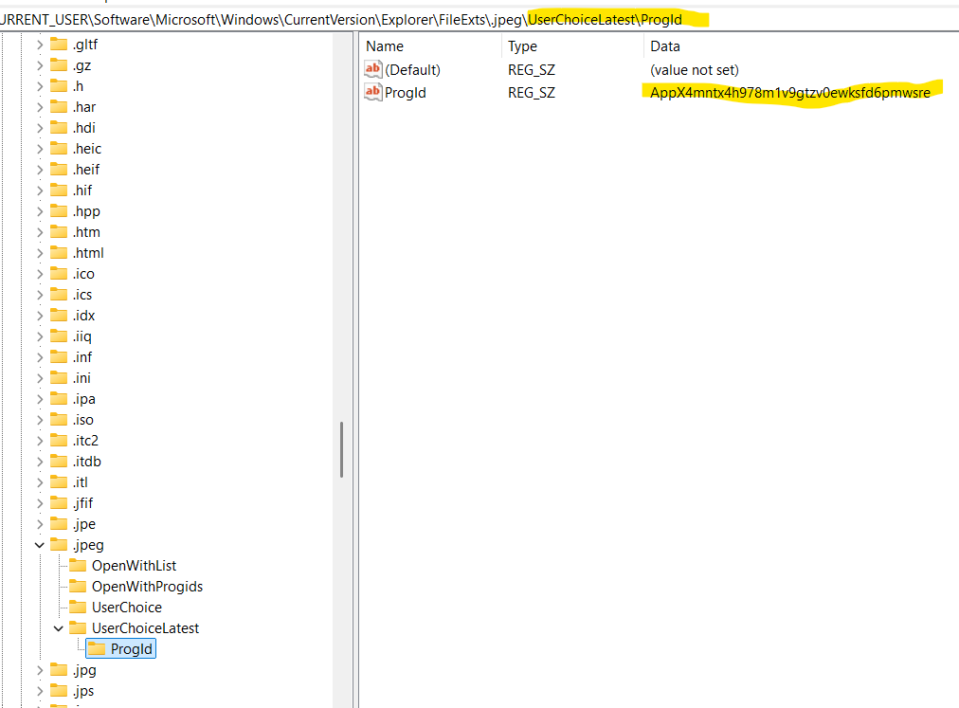The height and width of the screenshot is (708, 959).
Task: Click the .iiq folder icon
Action: click(x=59, y=336)
